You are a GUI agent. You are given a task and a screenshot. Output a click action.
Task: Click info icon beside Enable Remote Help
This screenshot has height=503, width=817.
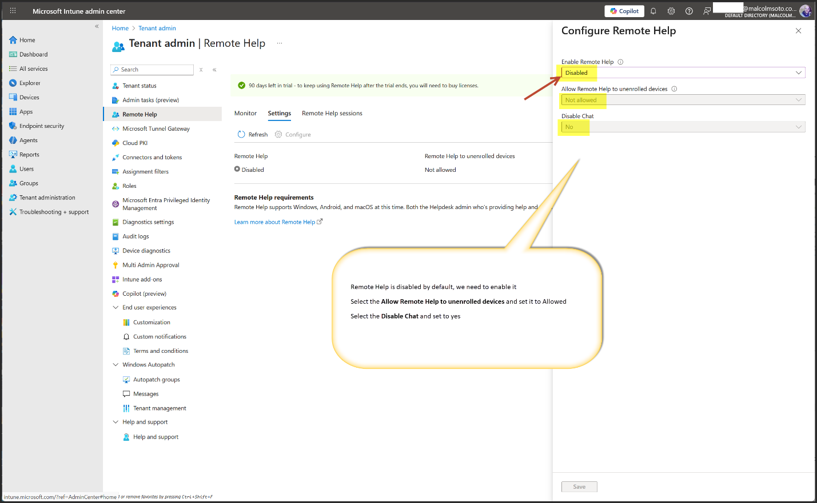tap(620, 62)
